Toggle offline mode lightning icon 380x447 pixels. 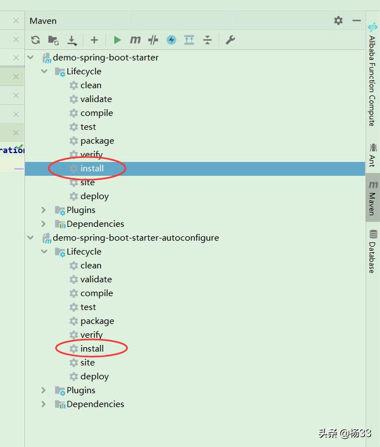172,40
